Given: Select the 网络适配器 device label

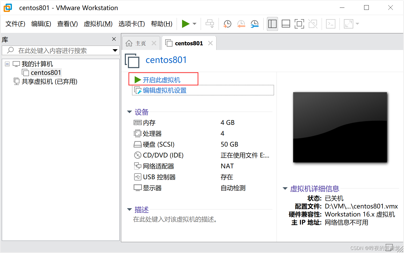Looking at the screenshot, I should click(158, 166).
